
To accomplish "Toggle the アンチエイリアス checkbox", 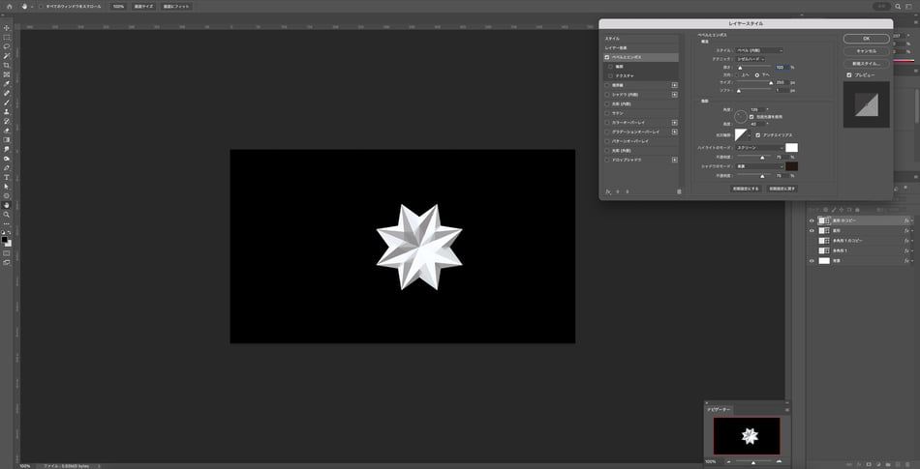I will 758,134.
